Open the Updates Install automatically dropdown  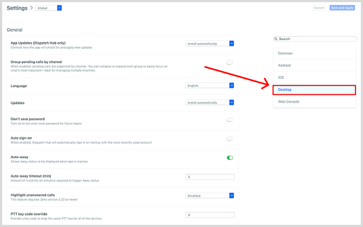(210, 102)
